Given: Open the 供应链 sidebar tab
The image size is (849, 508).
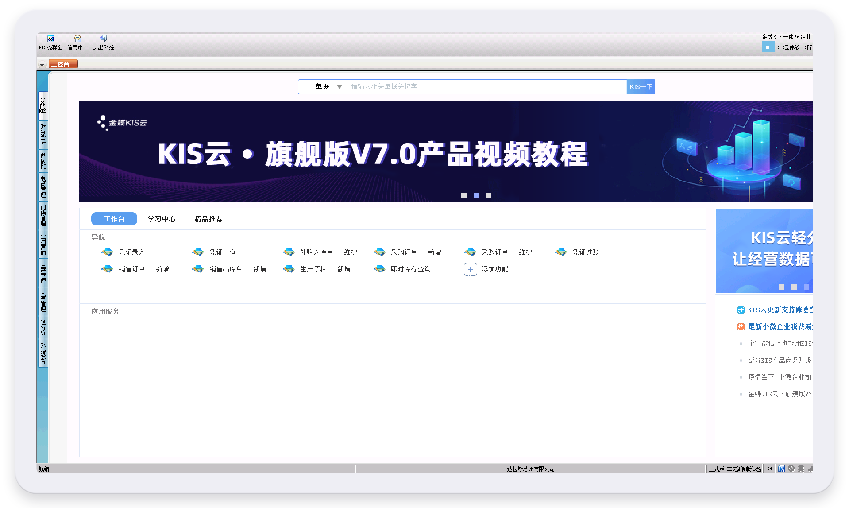Looking at the screenshot, I should click(x=43, y=161).
